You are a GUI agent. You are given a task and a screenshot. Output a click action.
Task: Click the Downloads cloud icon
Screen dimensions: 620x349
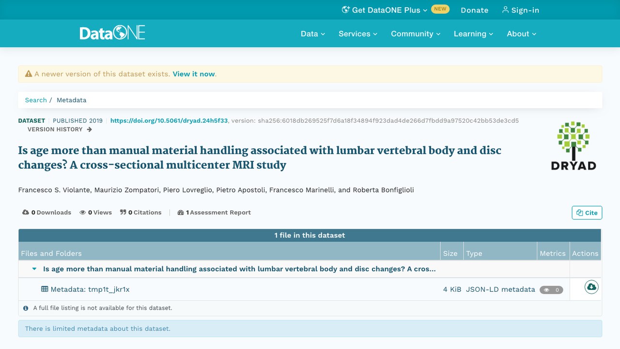[x=26, y=212]
